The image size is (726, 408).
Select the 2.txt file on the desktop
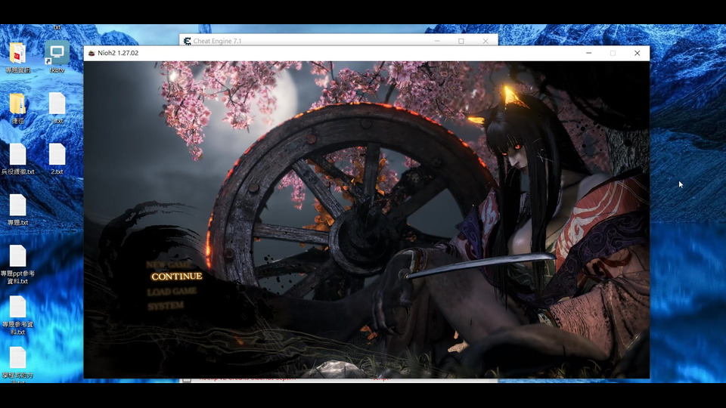[x=57, y=159]
